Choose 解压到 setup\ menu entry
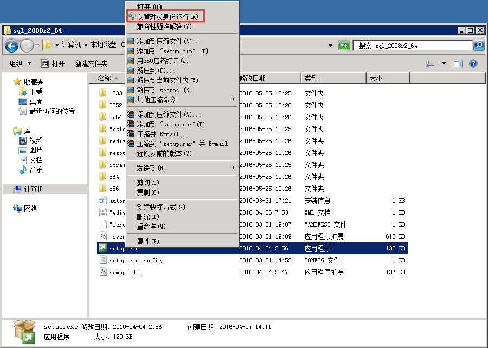This screenshot has width=488, height=348. [x=182, y=90]
